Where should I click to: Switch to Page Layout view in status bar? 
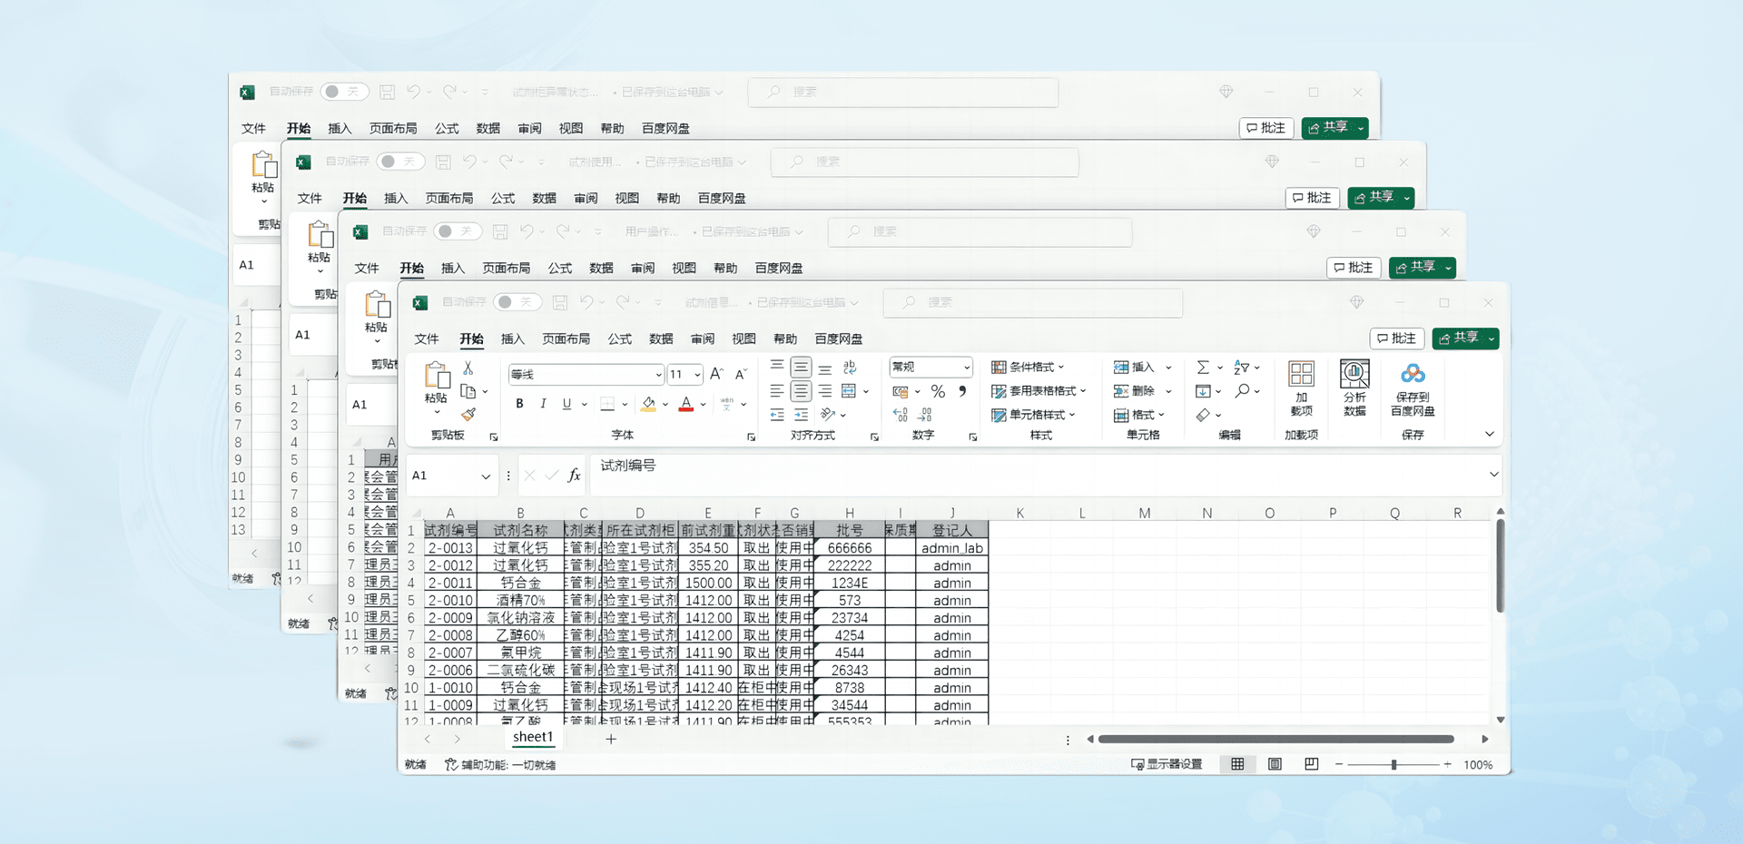tap(1275, 764)
